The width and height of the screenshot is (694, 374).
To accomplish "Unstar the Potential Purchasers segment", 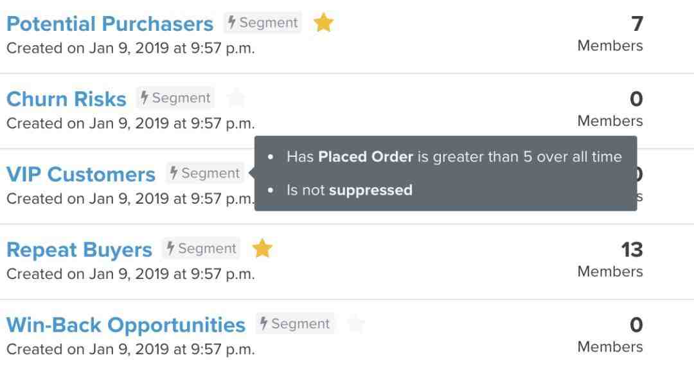I will point(323,22).
